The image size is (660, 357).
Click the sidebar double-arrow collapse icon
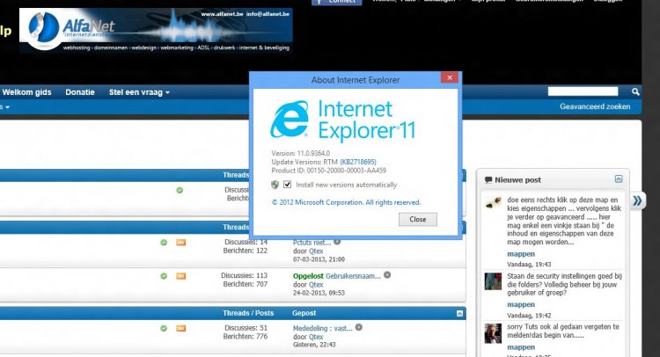click(x=637, y=201)
